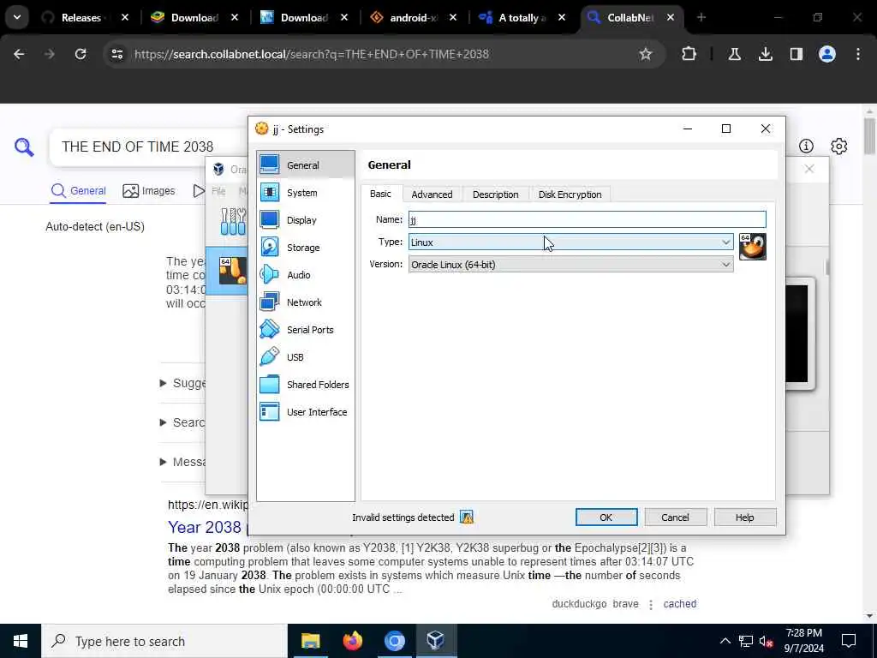
Task: Open Network settings category
Action: pyautogui.click(x=306, y=302)
